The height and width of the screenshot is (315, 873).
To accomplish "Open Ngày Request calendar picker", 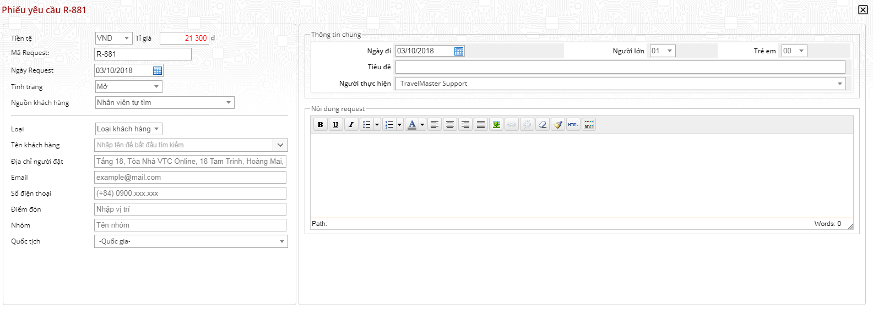I will [158, 70].
